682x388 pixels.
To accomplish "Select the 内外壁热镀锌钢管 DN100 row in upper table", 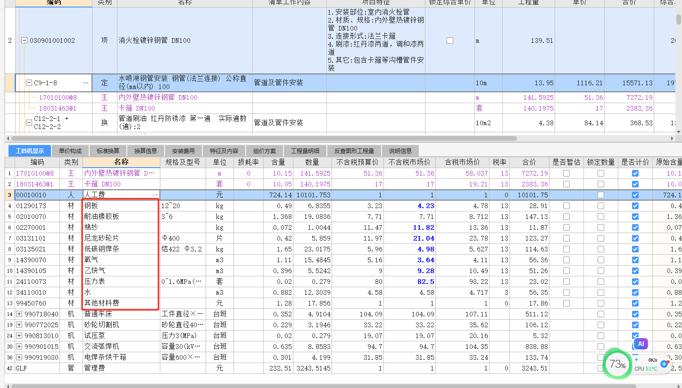I will pos(158,97).
